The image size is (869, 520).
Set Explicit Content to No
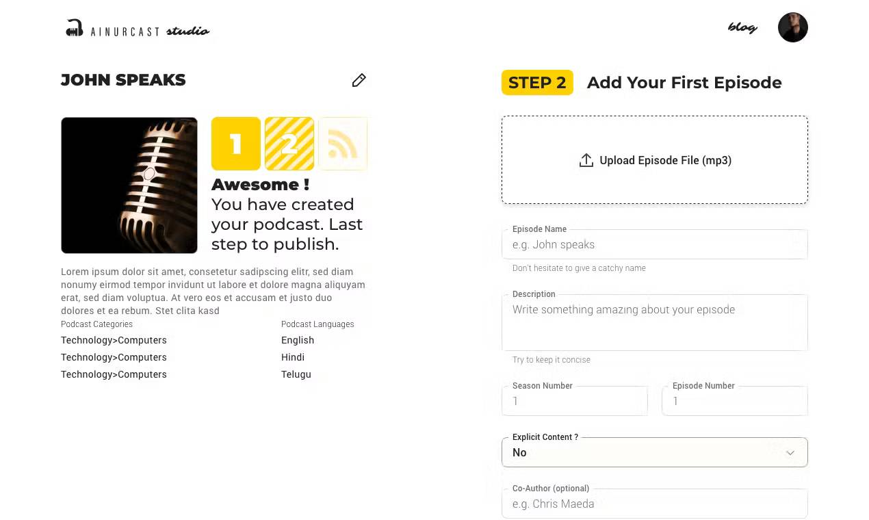pos(519,452)
